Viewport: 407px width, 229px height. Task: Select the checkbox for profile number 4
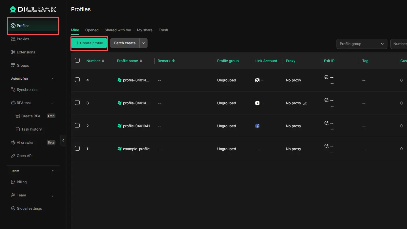(x=77, y=80)
